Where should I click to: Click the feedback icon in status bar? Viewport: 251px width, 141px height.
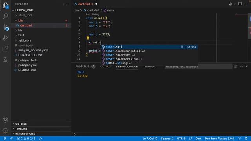coord(239,138)
